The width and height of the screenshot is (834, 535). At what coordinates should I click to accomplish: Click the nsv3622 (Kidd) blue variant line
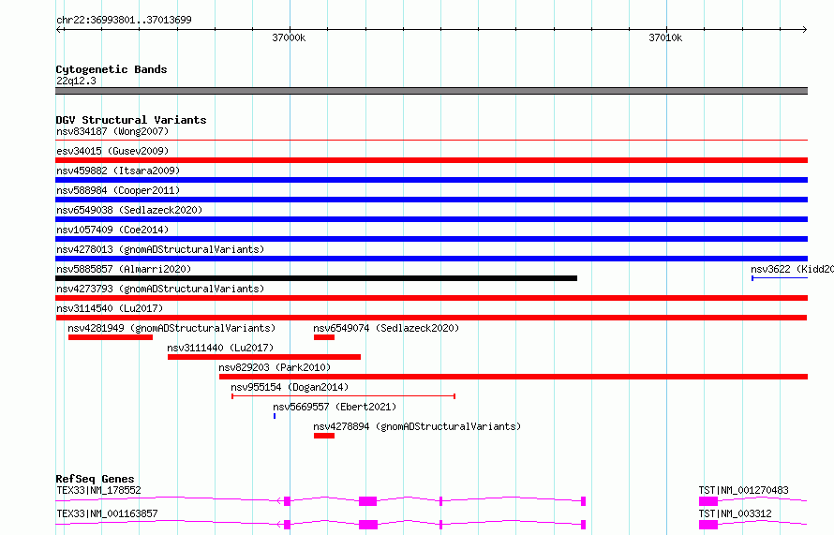pos(780,278)
